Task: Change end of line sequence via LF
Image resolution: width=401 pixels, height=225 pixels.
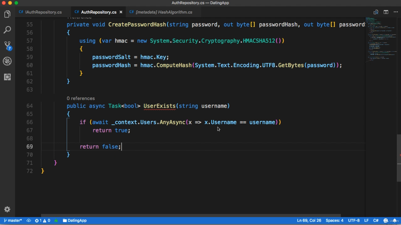Action: pyautogui.click(x=366, y=221)
